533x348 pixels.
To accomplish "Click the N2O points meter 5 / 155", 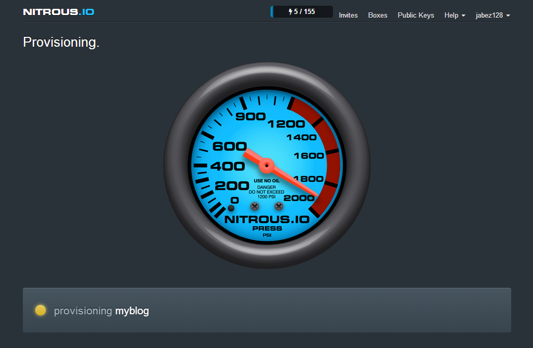I will pos(301,11).
